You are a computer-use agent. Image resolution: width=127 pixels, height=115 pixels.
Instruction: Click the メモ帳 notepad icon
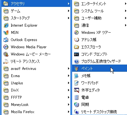[x=77, y=76]
